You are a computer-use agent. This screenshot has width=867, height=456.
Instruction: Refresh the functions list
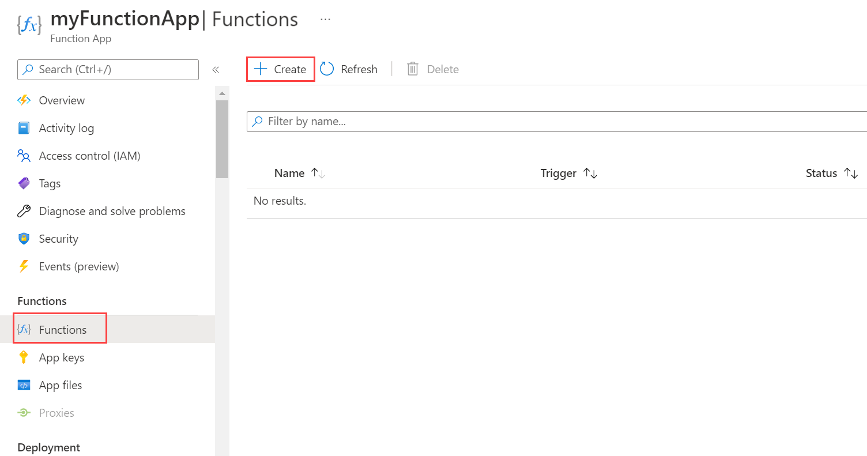[x=349, y=69]
